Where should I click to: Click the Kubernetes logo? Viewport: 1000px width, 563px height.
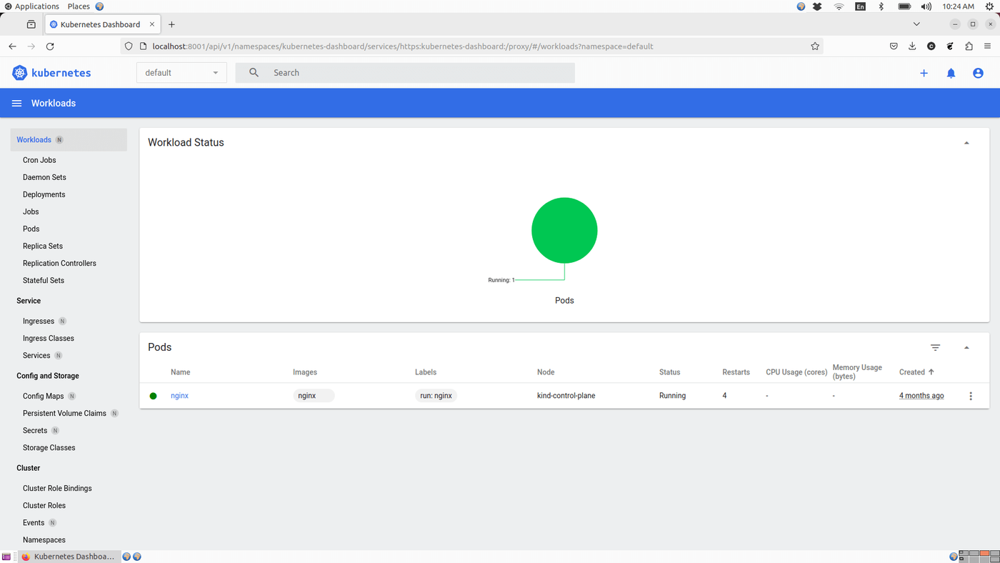click(x=51, y=73)
